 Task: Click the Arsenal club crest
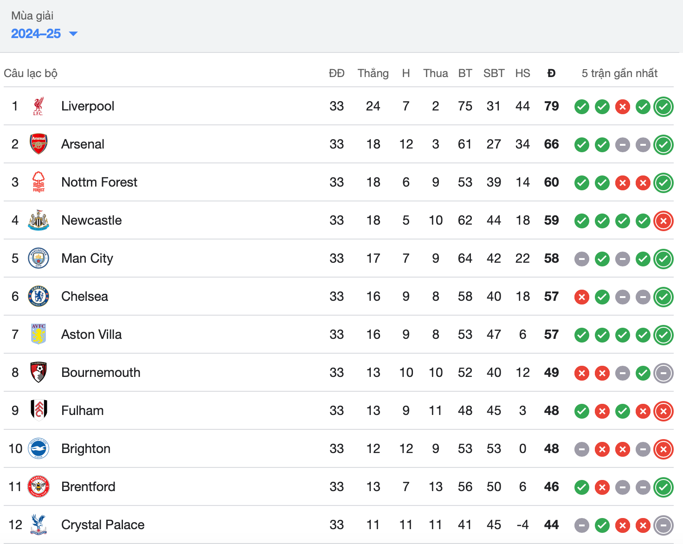[39, 144]
